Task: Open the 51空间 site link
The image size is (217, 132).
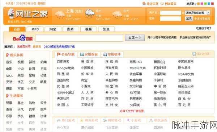Action: click(135, 92)
